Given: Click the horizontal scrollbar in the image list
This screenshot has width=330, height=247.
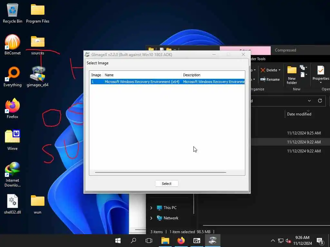Looking at the screenshot, I should (x=160, y=172).
